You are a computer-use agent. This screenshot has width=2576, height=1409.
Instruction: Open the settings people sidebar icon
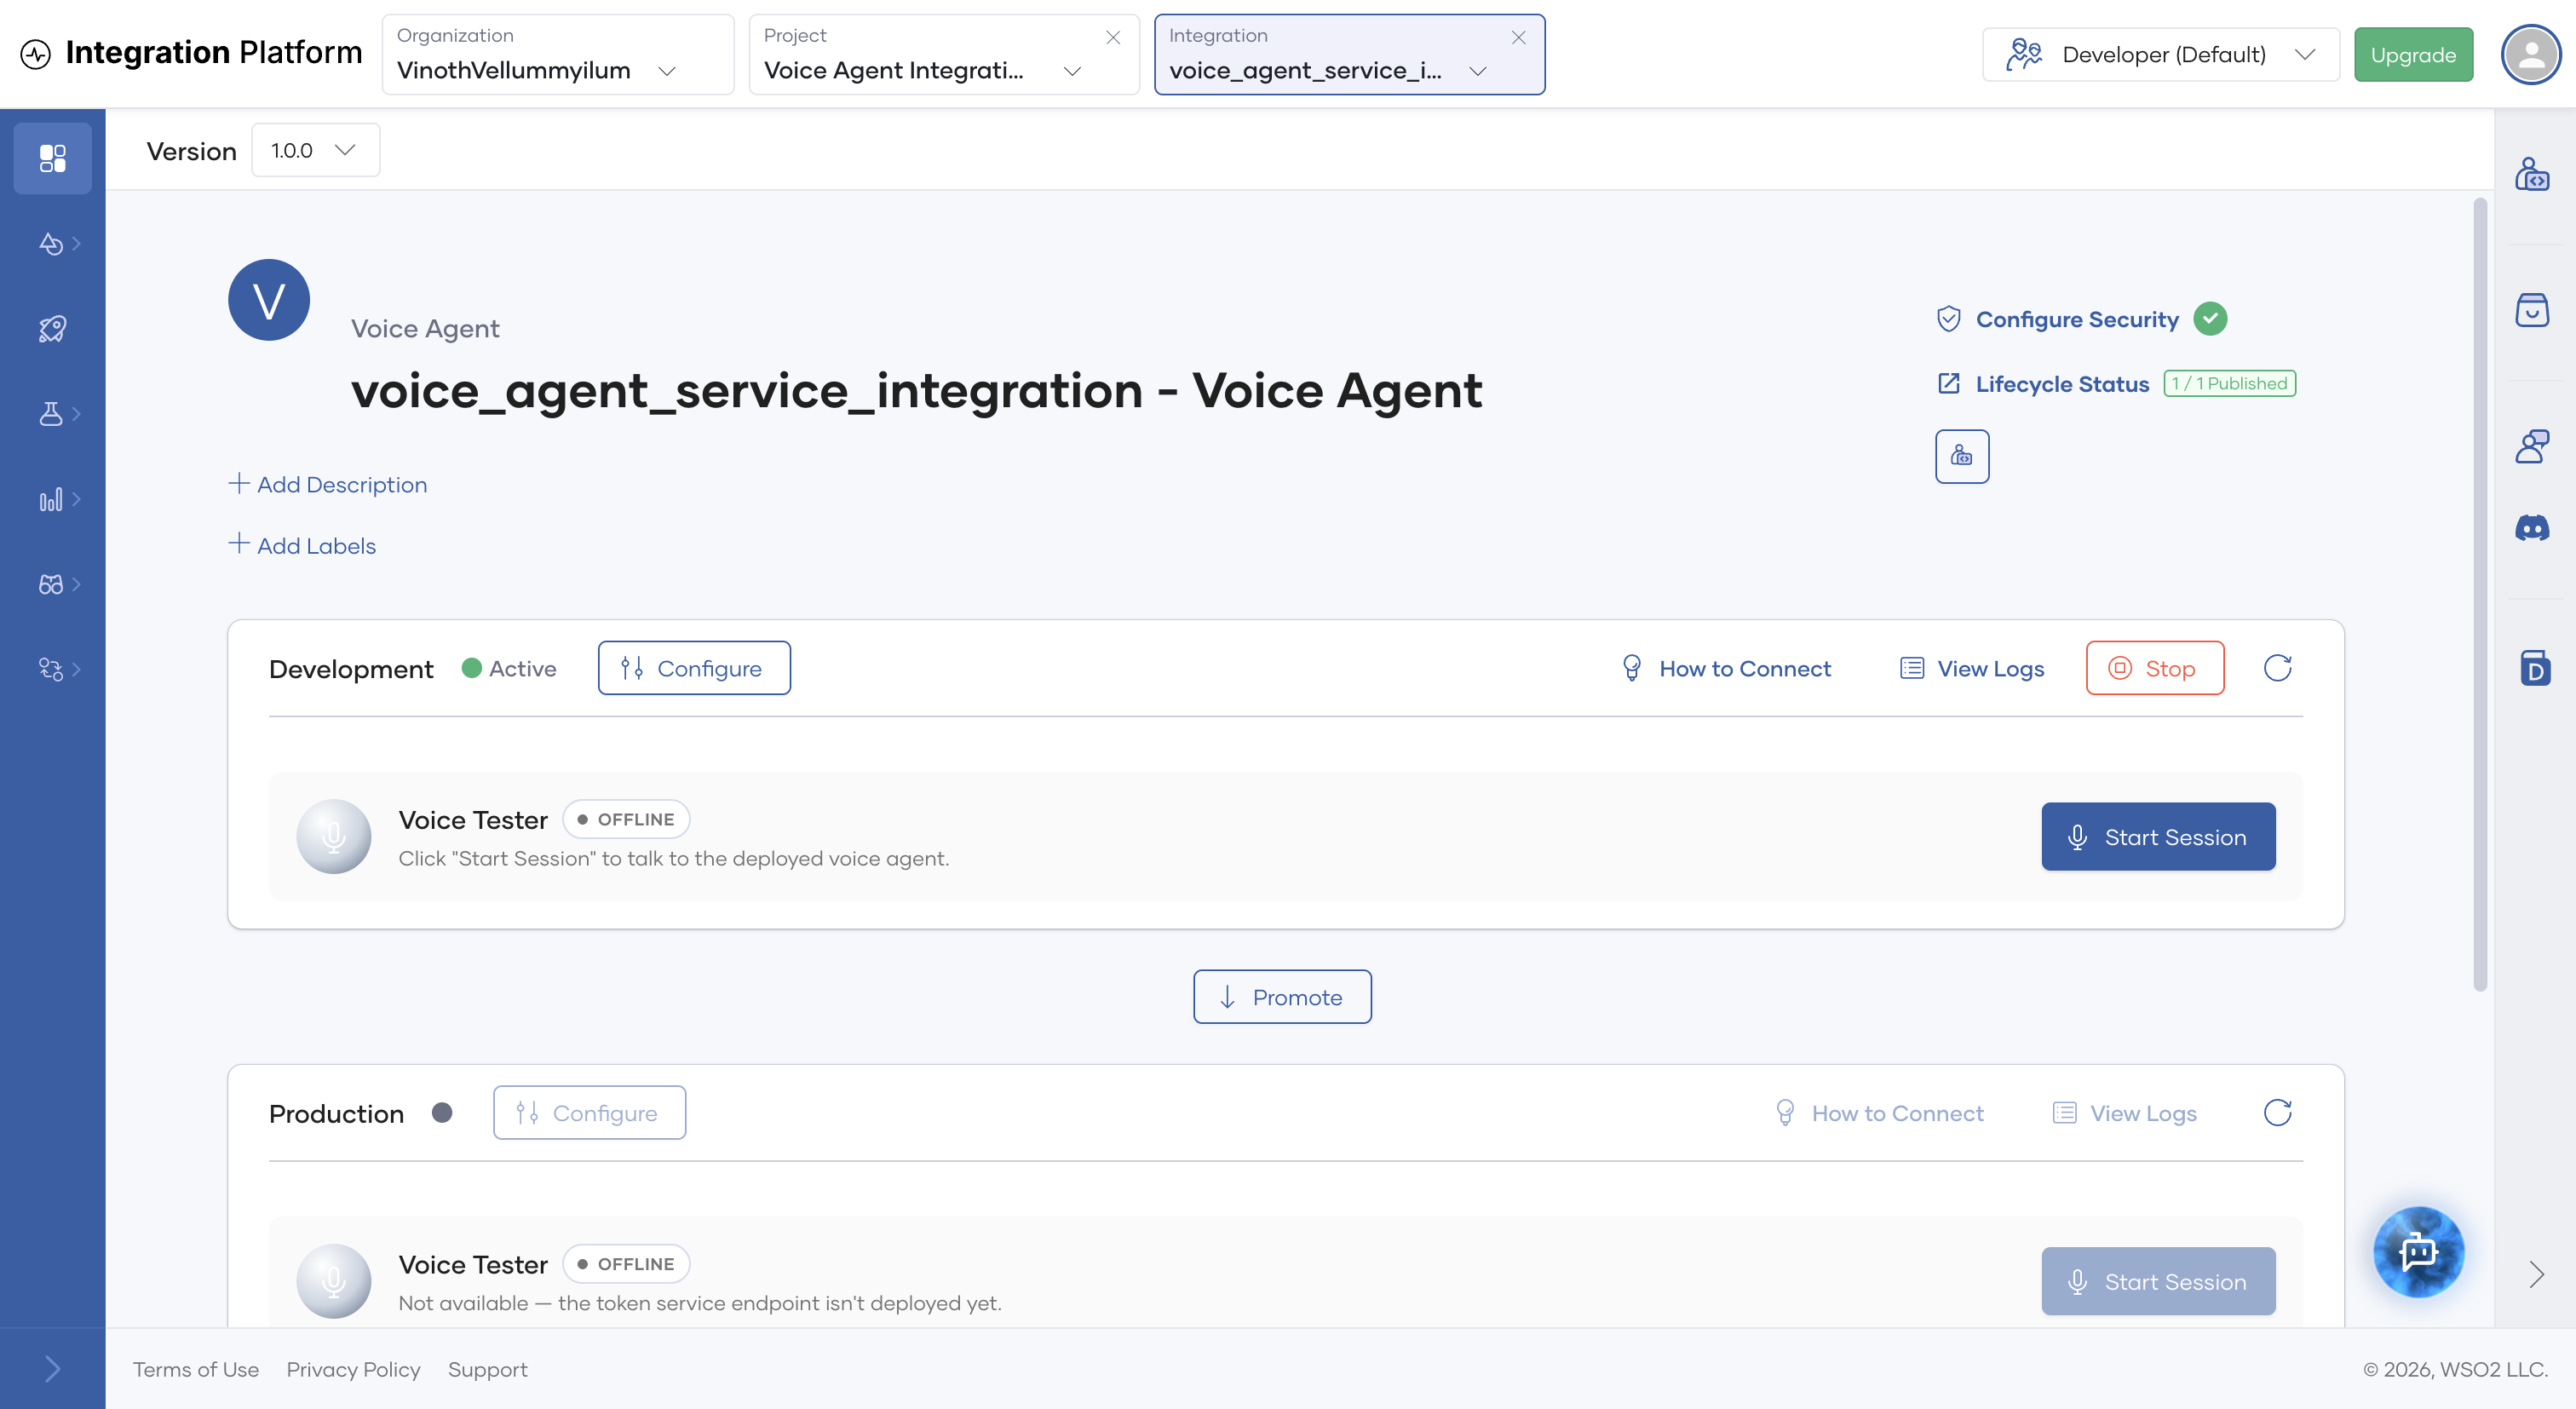point(52,669)
